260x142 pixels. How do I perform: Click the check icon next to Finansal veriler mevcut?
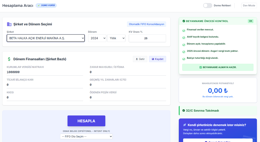coord(184,30)
